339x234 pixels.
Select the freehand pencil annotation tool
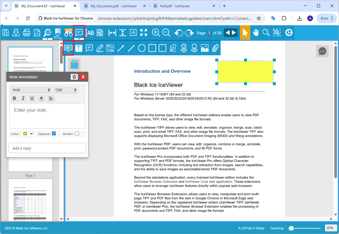[100, 48]
